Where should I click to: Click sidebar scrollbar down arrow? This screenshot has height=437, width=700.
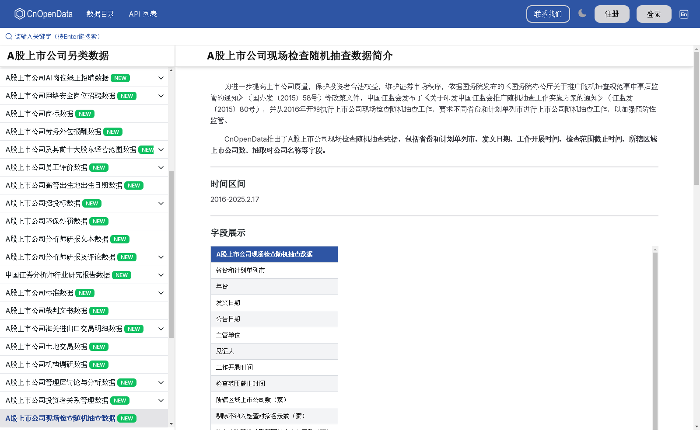(171, 424)
